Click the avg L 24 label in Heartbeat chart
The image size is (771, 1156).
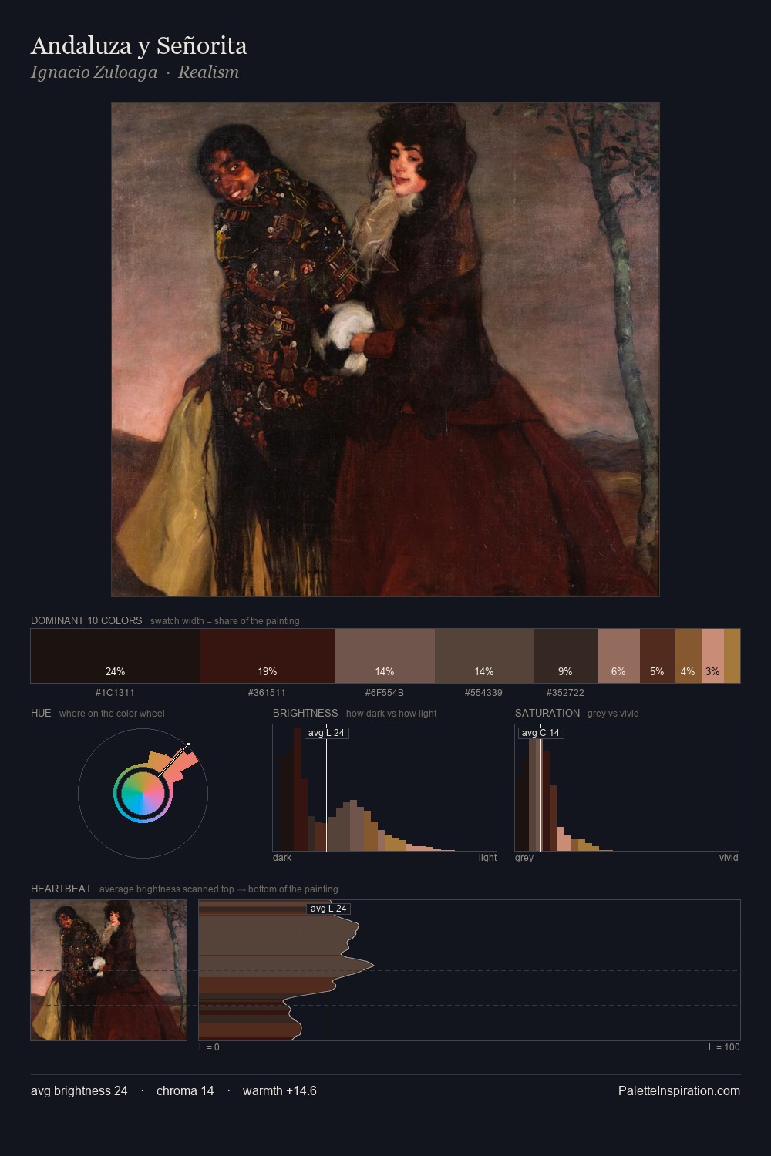pos(329,909)
